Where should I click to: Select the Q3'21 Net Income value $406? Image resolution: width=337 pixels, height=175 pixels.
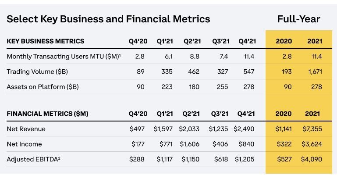click(x=220, y=144)
